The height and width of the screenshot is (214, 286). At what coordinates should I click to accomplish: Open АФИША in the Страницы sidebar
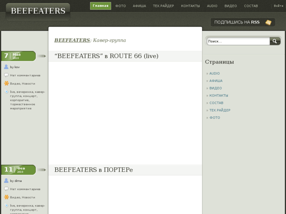point(216,80)
